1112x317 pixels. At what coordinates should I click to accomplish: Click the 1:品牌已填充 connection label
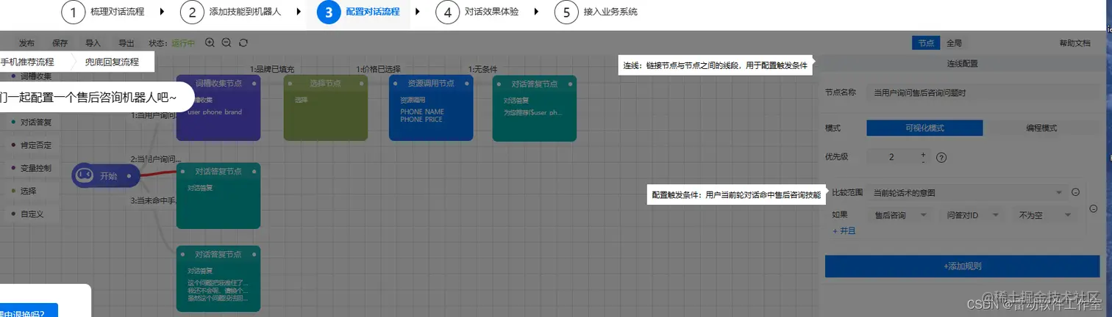272,69
